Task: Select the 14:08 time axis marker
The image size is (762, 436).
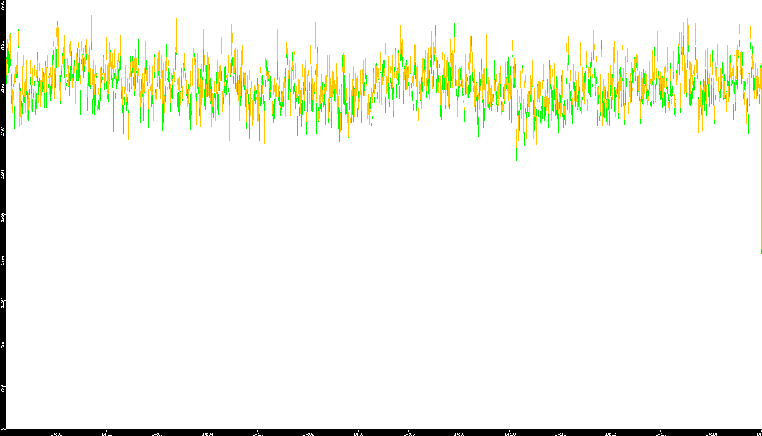Action: point(409,433)
